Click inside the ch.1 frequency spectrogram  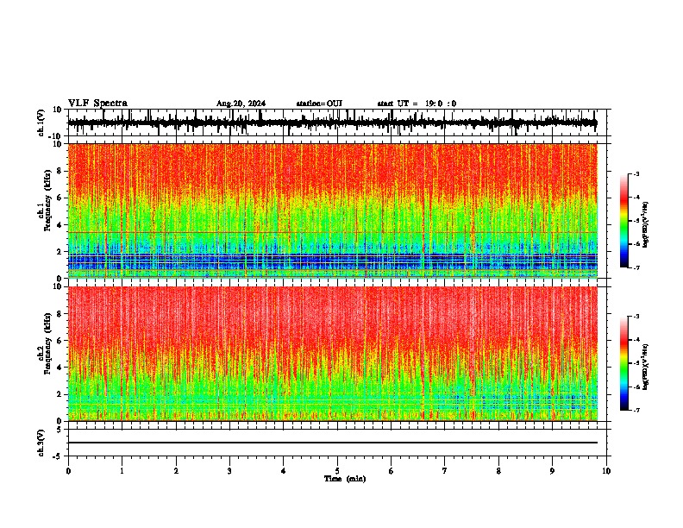pyautogui.click(x=333, y=211)
